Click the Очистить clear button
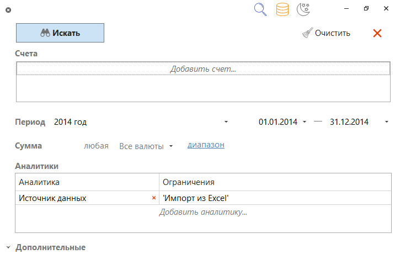This screenshot has height=254, width=395. click(x=326, y=33)
